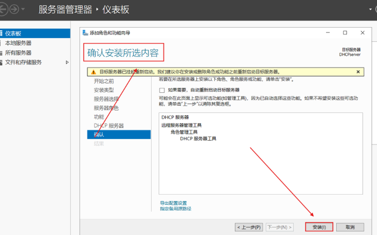Maximize the wizard window
Screen dimensions: 377x235
[345, 33]
